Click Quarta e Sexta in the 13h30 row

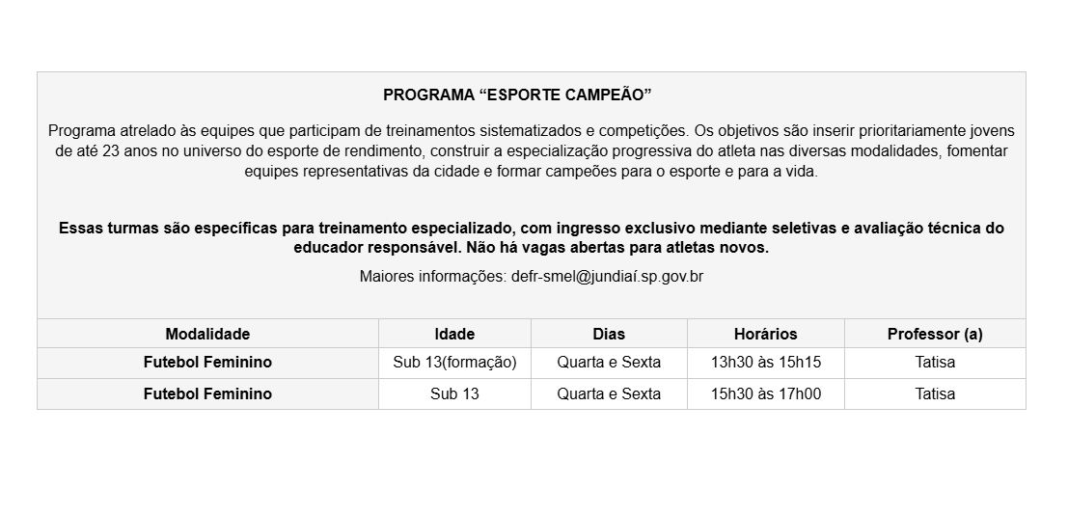point(609,363)
